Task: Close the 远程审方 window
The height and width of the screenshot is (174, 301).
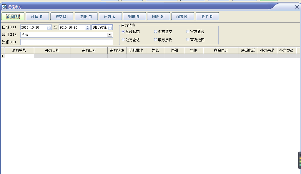Action: [297, 7]
